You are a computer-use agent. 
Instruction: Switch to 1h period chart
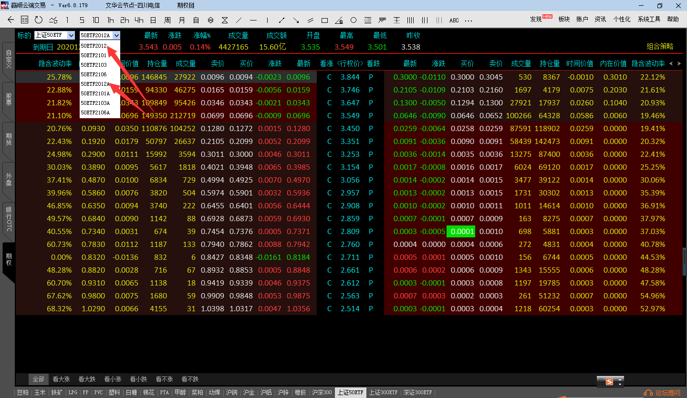[x=110, y=20]
